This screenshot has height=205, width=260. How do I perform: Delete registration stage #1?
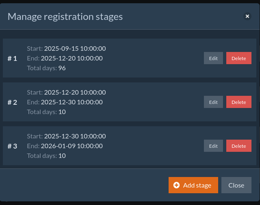238,58
